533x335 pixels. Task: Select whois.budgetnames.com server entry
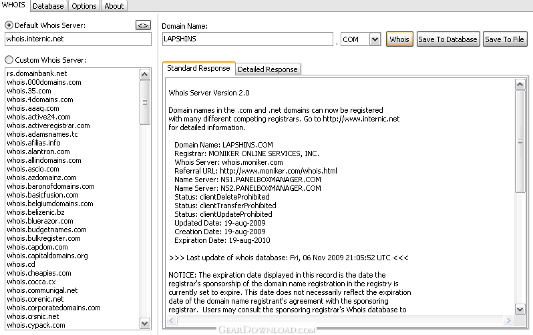47,230
